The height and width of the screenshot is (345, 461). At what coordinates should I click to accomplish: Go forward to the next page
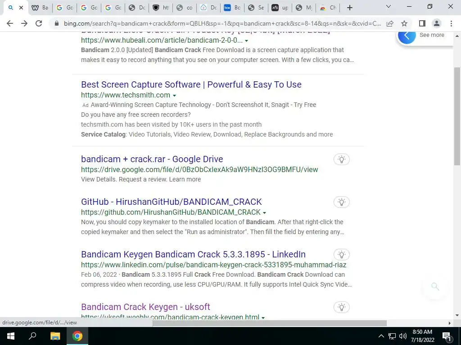[24, 23]
